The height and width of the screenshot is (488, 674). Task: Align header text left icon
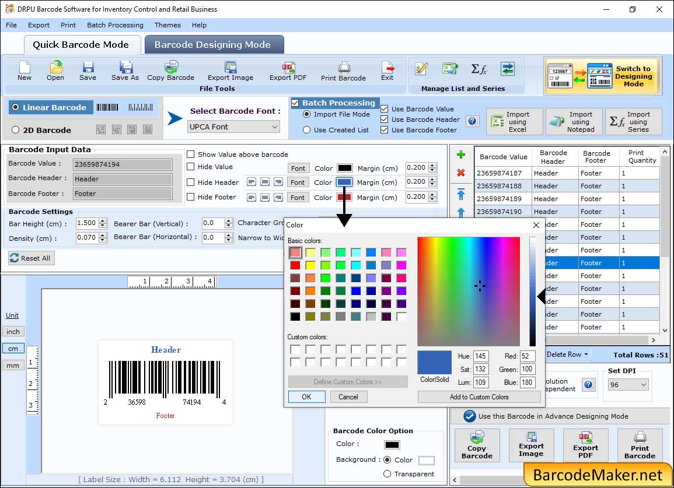point(252,182)
